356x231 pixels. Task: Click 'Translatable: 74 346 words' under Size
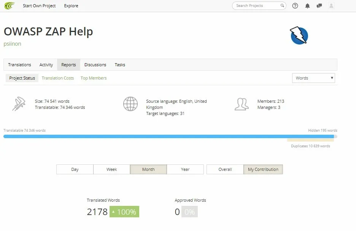(x=60, y=107)
